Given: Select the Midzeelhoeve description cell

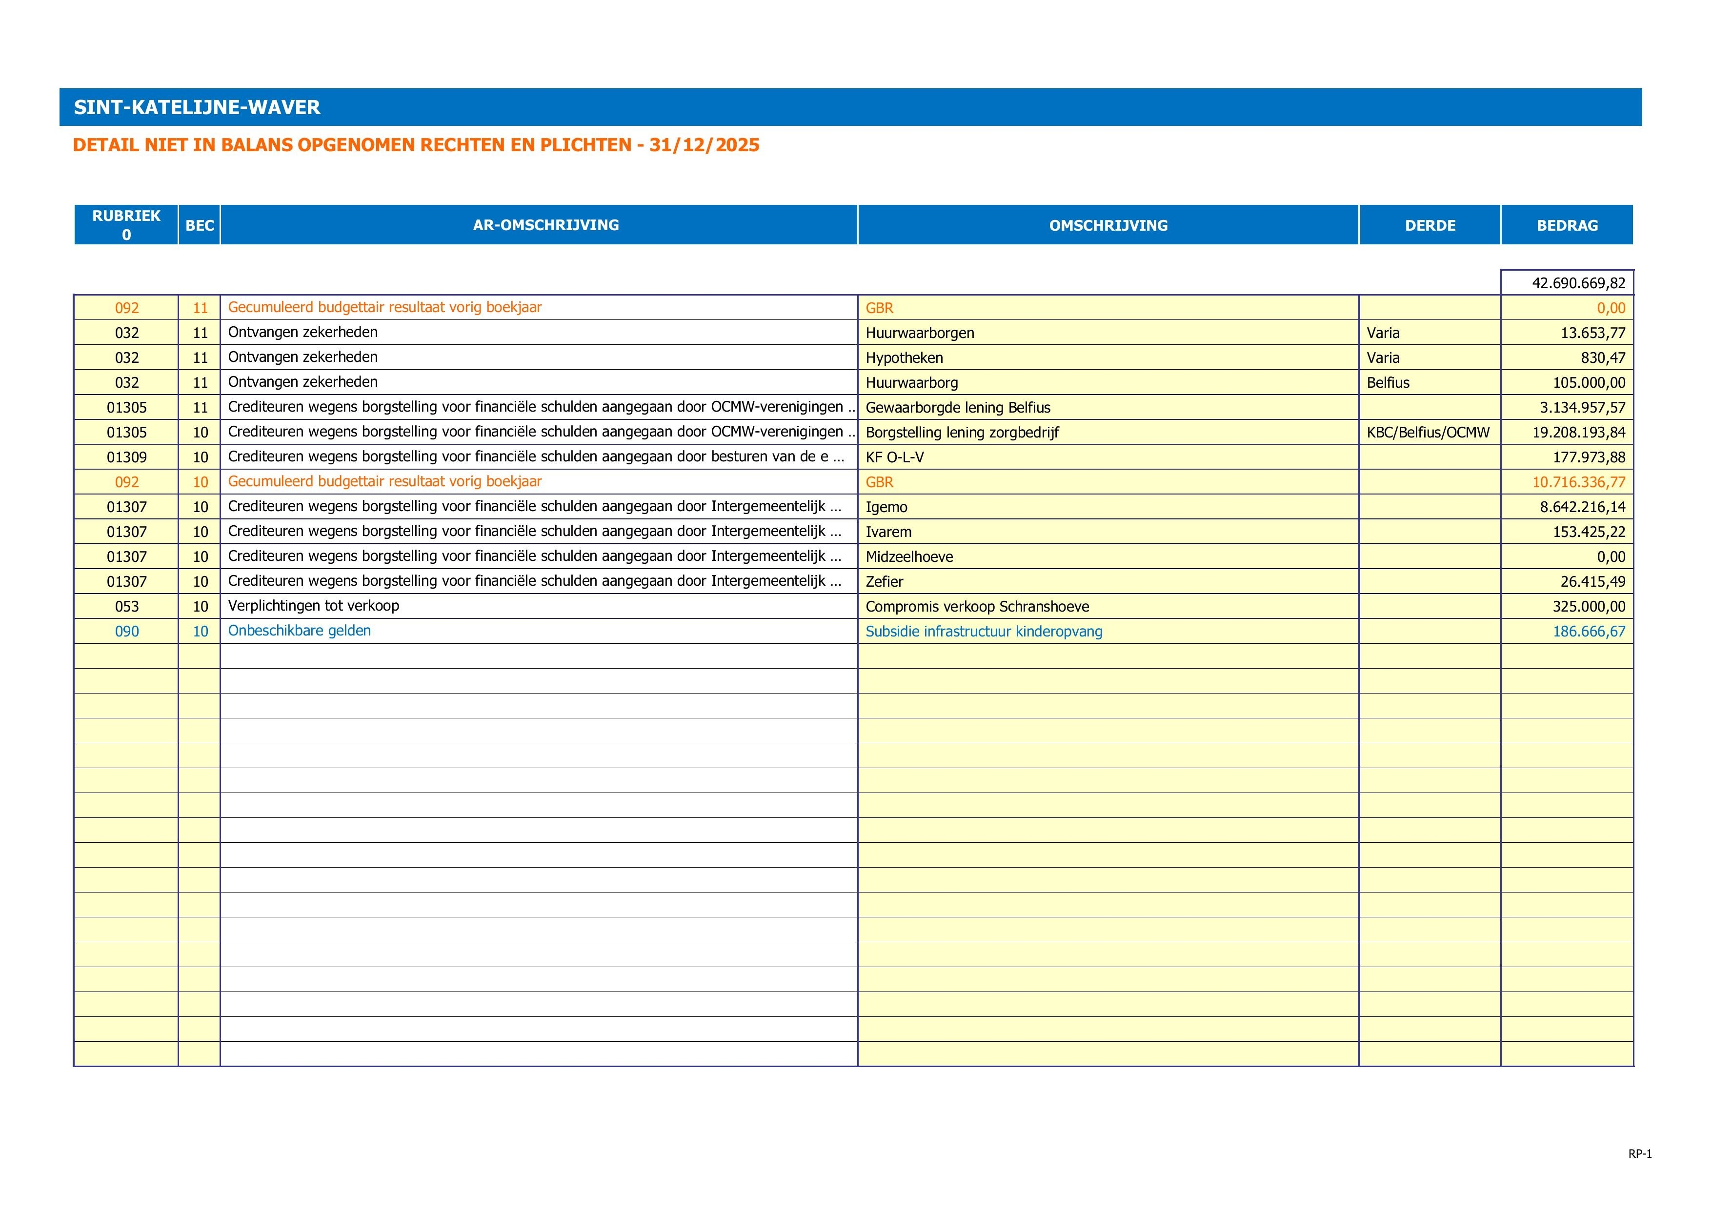Looking at the screenshot, I should click(x=1108, y=556).
